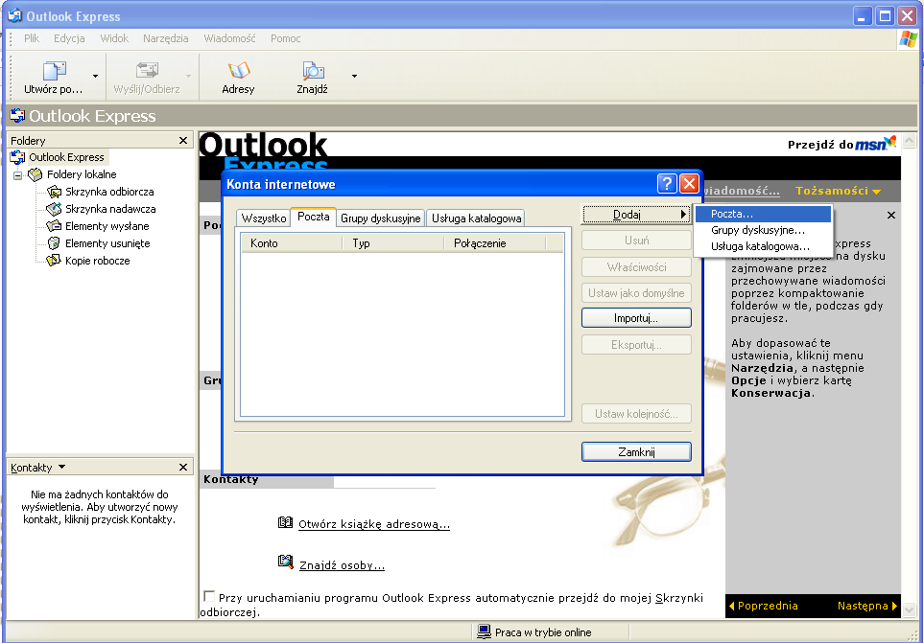The height and width of the screenshot is (643, 924).
Task: Switch to the Poczta tab
Action: tap(314, 217)
